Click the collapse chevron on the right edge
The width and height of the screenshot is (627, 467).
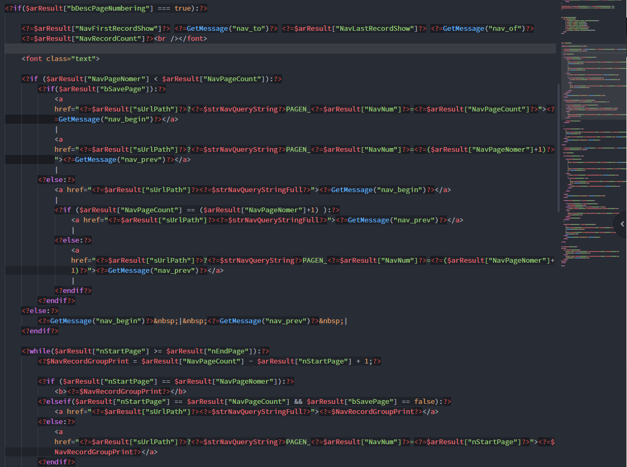[622, 224]
